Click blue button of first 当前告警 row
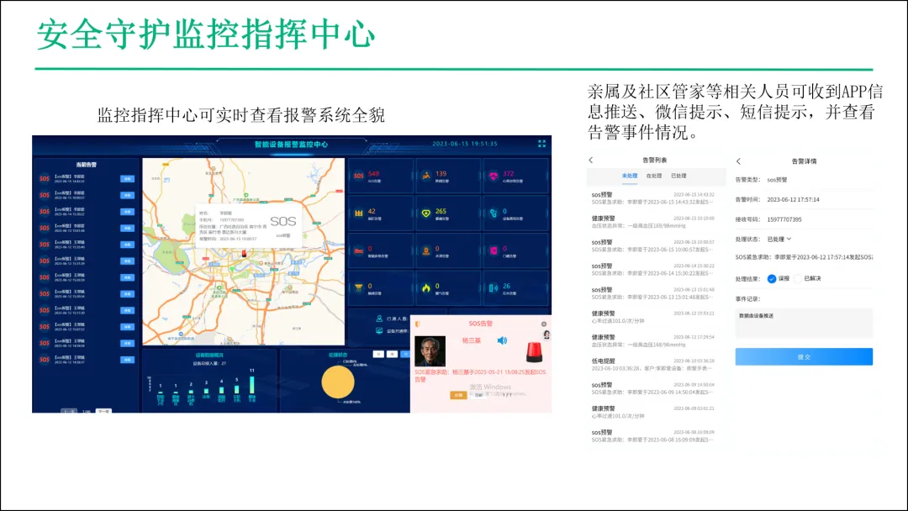 [x=127, y=179]
